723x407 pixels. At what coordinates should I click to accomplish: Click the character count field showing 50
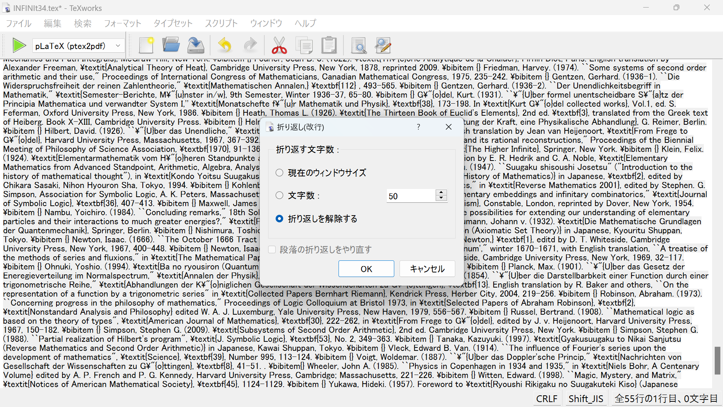pyautogui.click(x=411, y=196)
